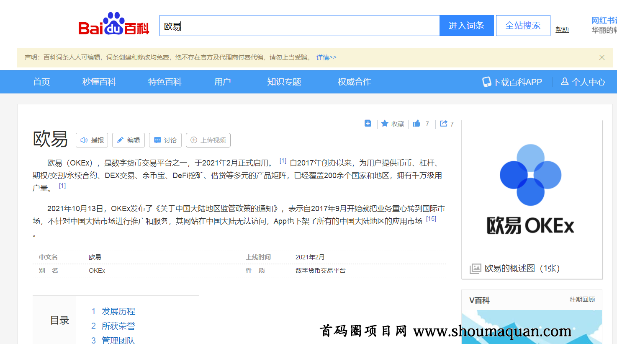Go to the 首页 tab
This screenshot has height=344, width=617.
pyautogui.click(x=41, y=82)
